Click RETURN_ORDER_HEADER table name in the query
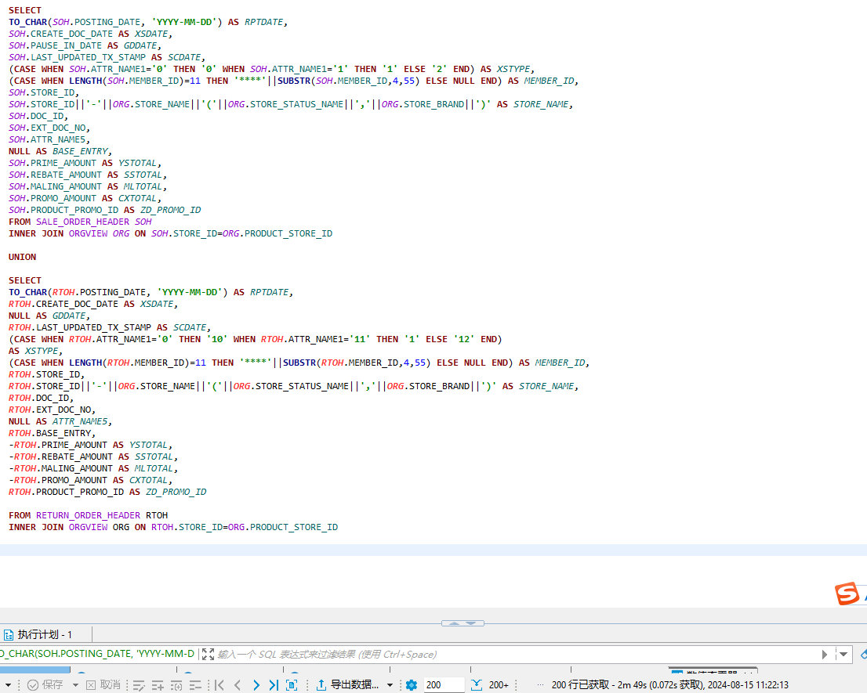The width and height of the screenshot is (867, 693). (89, 515)
